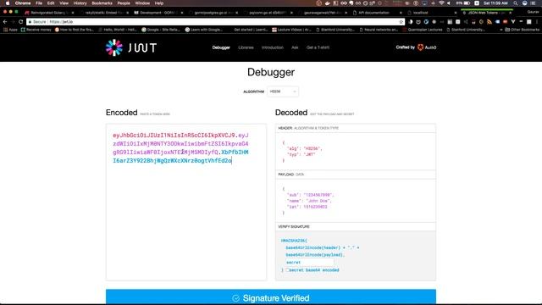Viewport: 542px width, 305px height.
Task: Expand the bookmarks overflow chevron
Action: [x=501, y=30]
